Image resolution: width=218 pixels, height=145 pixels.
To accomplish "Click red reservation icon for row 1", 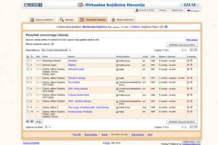I will coord(188,60).
